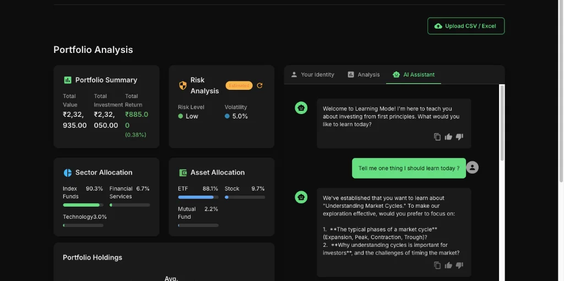This screenshot has width=564, height=281.
Task: Click the Sector Allocation pie icon
Action: click(68, 172)
